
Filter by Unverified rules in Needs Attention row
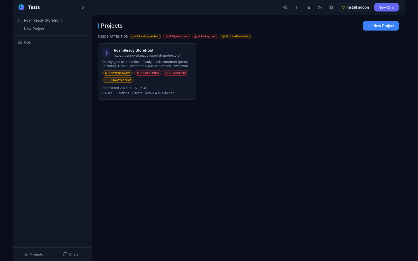[x=235, y=37]
